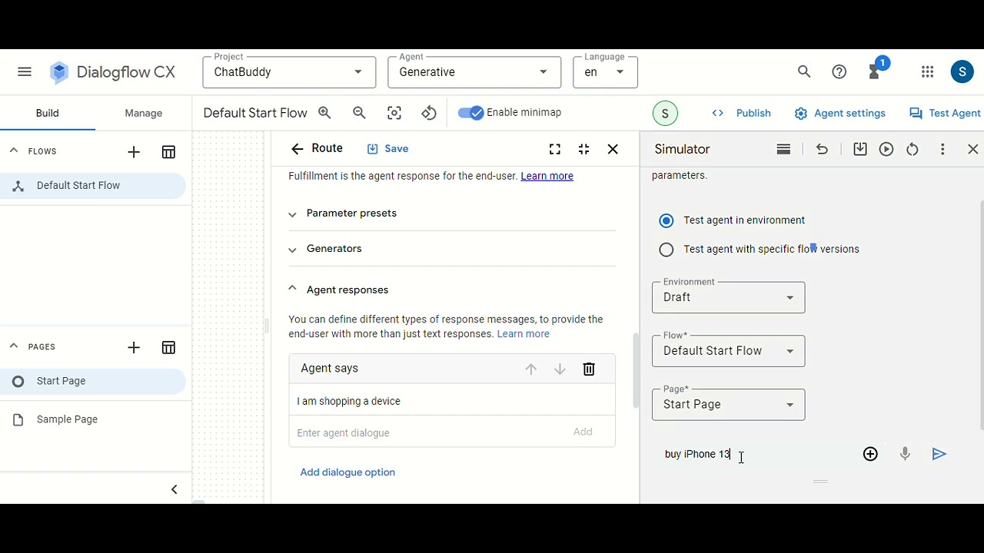Open the Project ChatBuddy dropdown

(289, 72)
